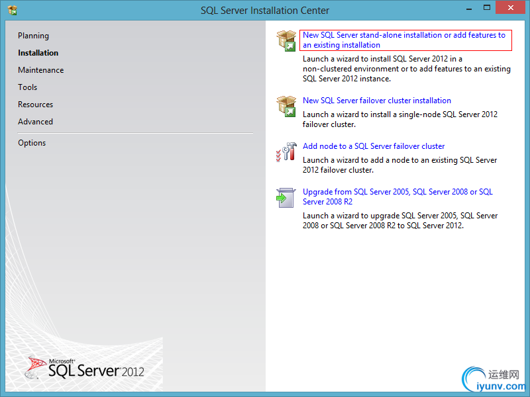Click the Add node tools icon
The width and height of the screenshot is (530, 397).
(286, 152)
